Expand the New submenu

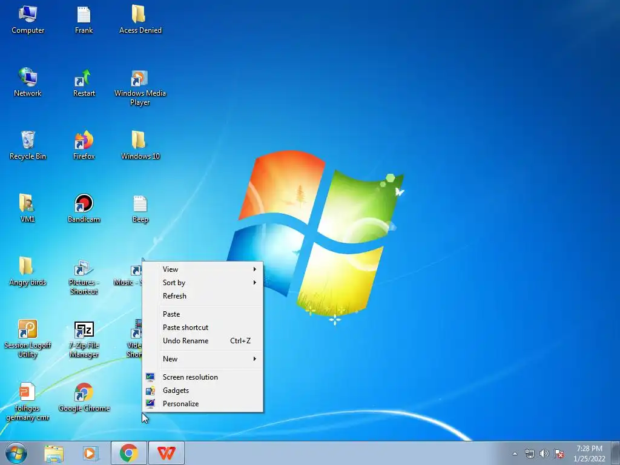202,359
